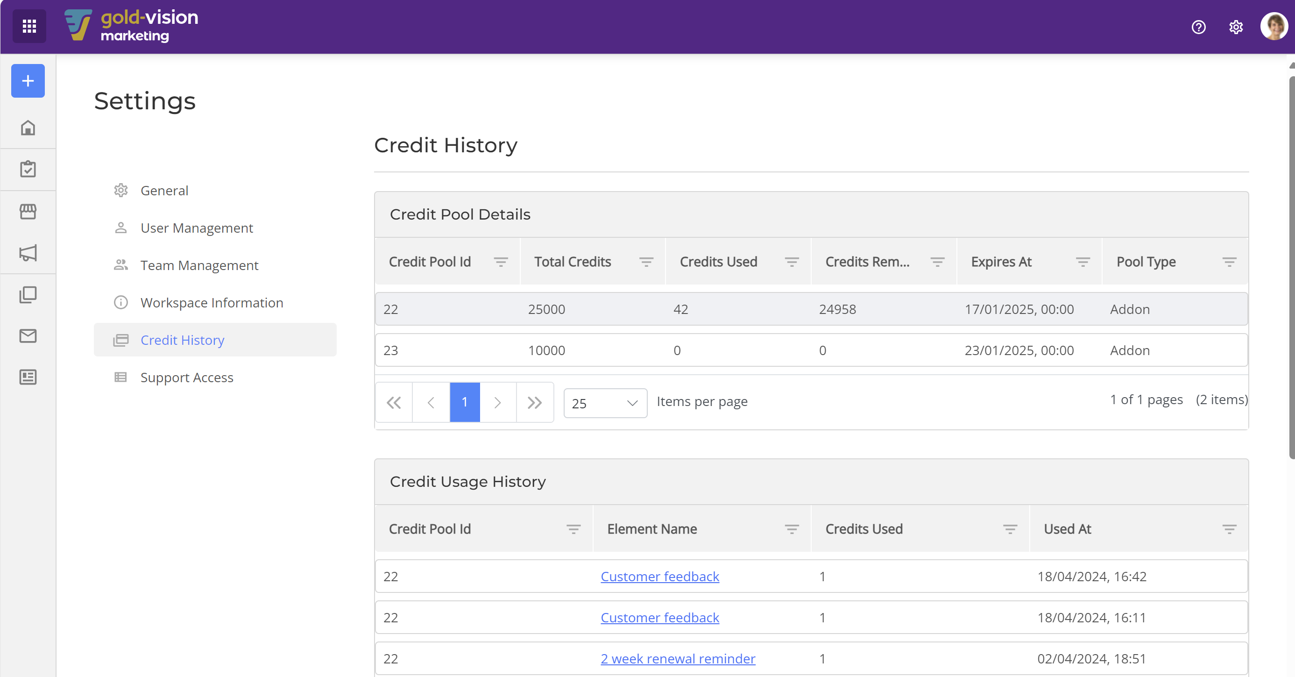1295x677 pixels.
Task: Open the 2 week renewal reminder link
Action: [678, 659]
